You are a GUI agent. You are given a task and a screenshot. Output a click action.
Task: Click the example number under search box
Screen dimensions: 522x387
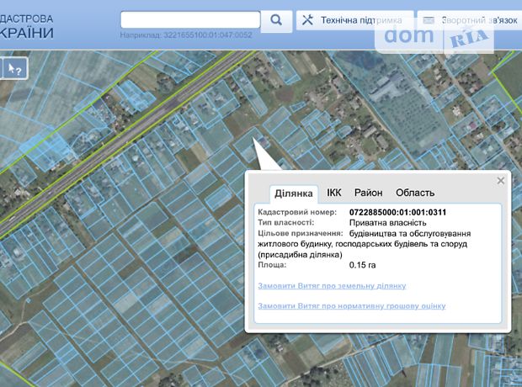[x=208, y=35]
